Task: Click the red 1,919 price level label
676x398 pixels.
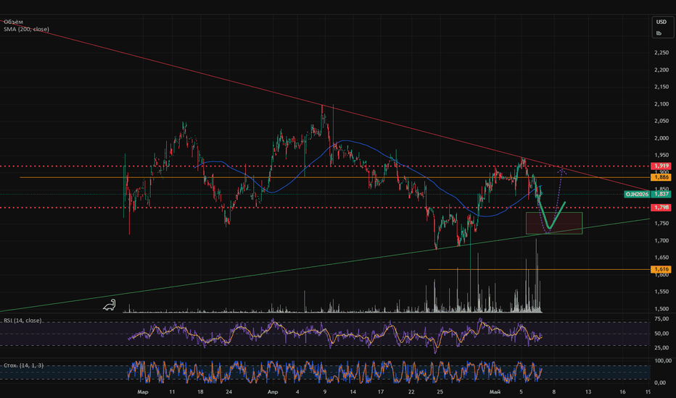Action: pos(661,166)
